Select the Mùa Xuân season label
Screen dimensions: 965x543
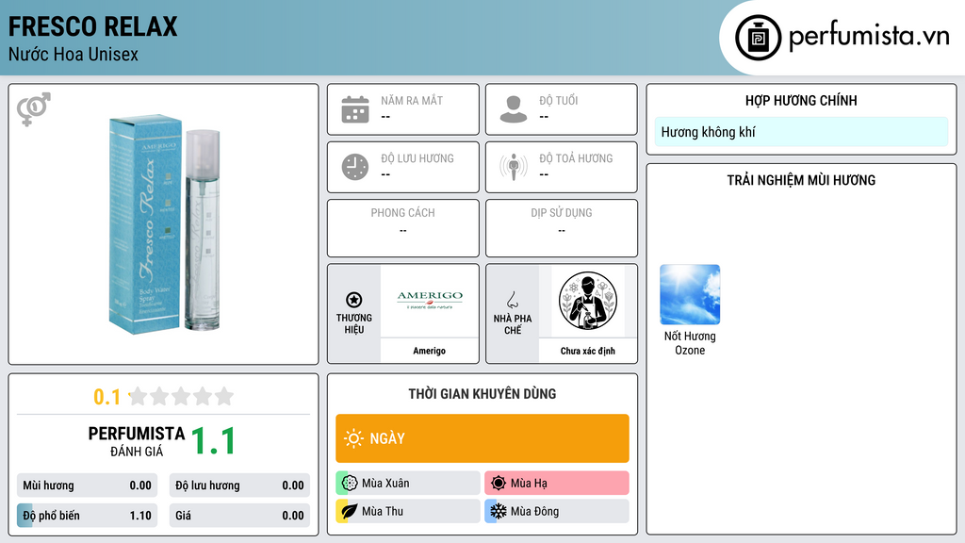pos(385,484)
